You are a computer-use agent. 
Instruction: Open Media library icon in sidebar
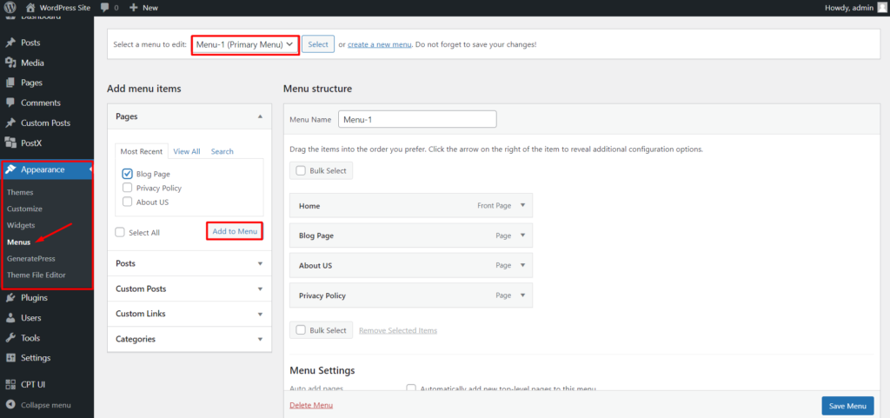[10, 63]
